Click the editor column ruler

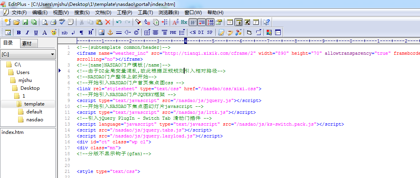point(248,41)
